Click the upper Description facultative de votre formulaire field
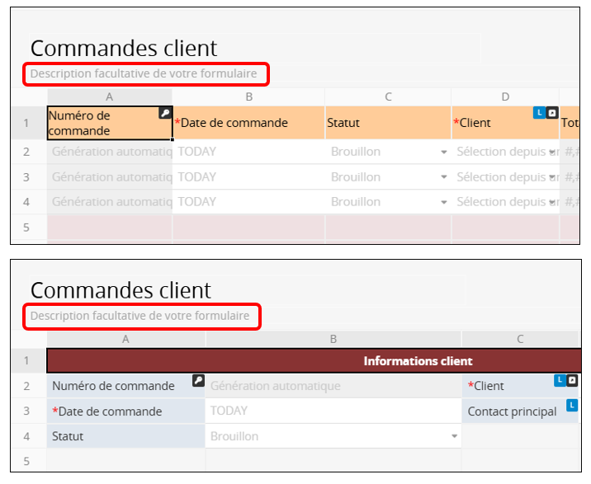This screenshot has height=484, width=591. coord(144,74)
